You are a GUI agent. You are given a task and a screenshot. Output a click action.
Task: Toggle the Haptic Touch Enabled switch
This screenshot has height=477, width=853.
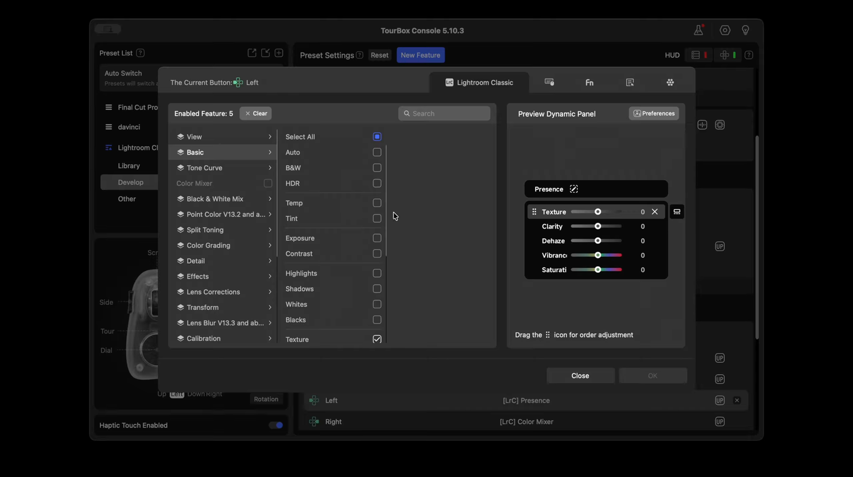coord(276,425)
